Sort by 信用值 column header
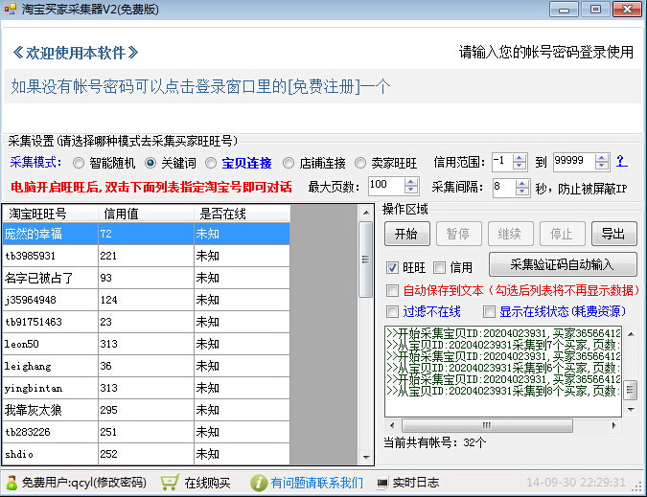Viewport: 647px width, 497px height. pyautogui.click(x=144, y=213)
